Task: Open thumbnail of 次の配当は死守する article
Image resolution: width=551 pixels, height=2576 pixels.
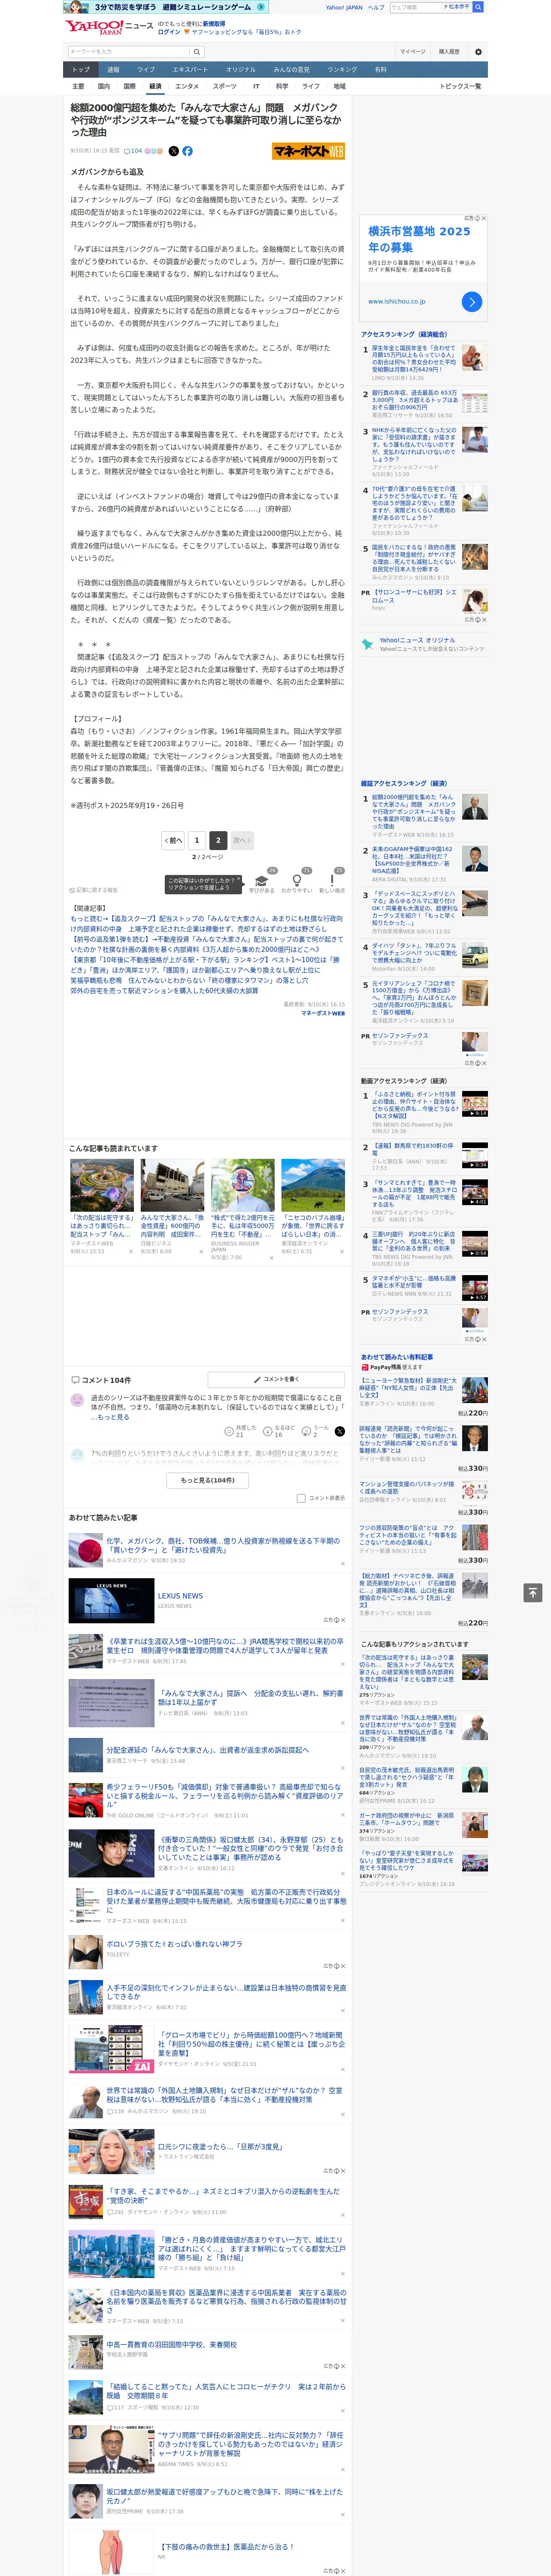Action: [102, 1185]
